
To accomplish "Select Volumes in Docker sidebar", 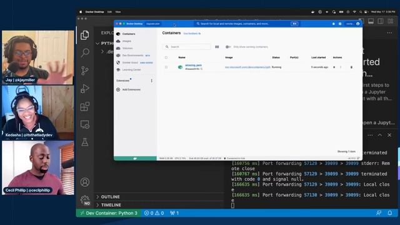I will [135, 48].
